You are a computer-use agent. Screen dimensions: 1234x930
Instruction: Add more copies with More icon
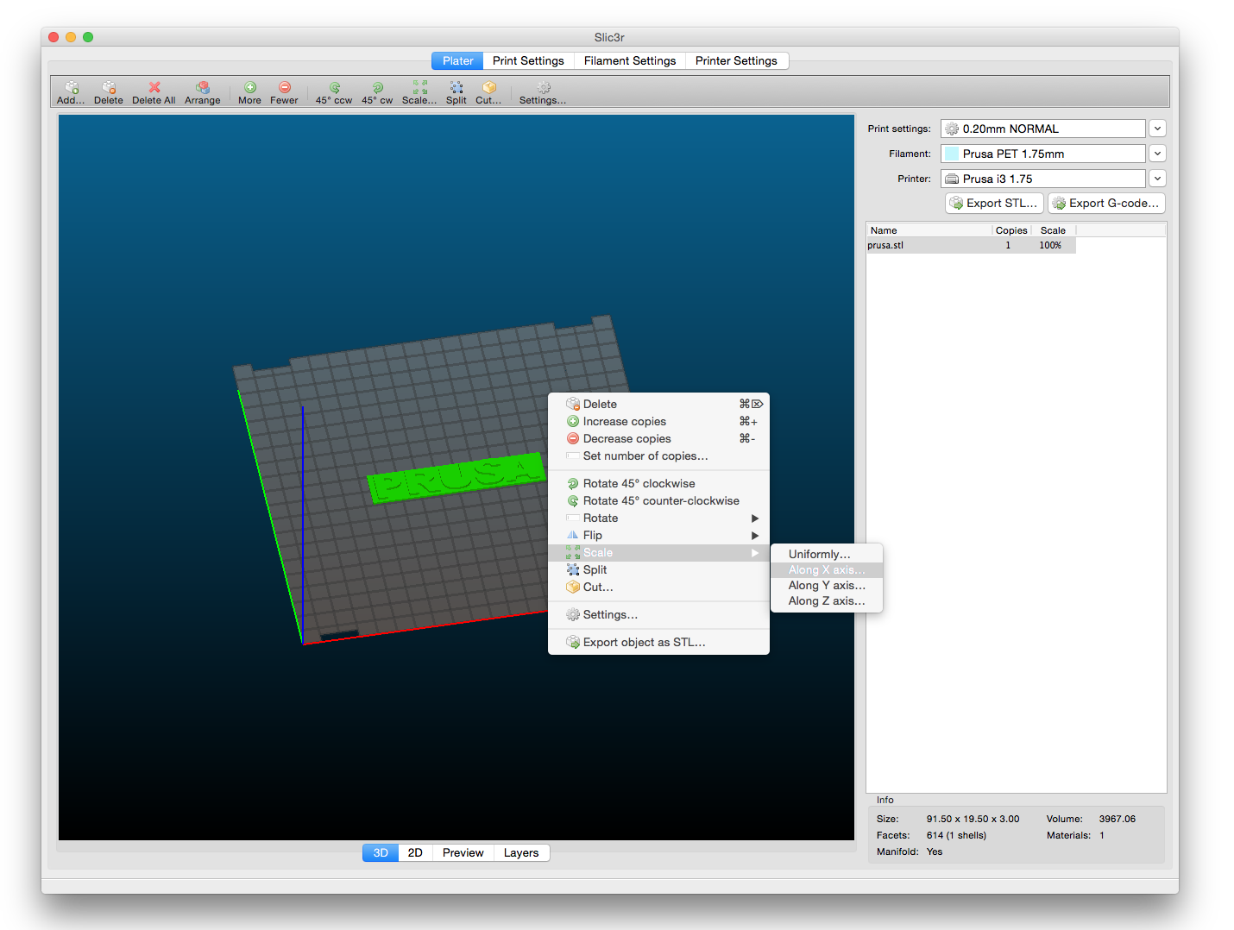click(250, 88)
